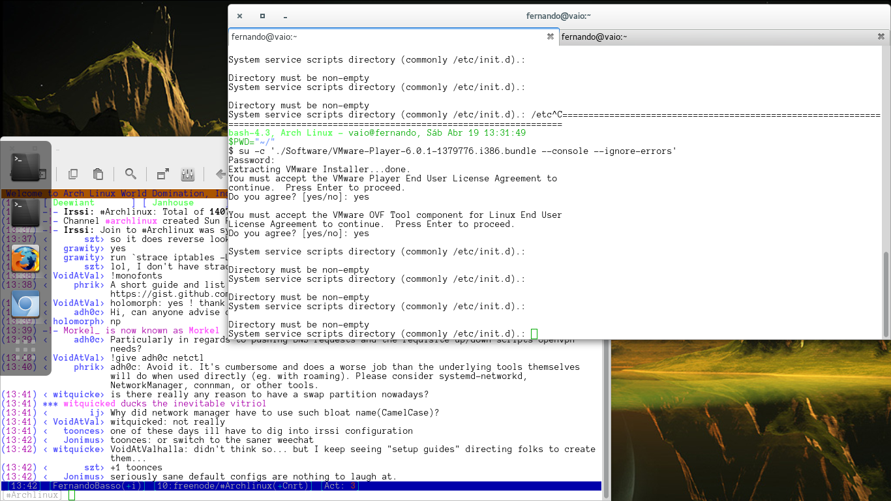Switch to the inactive second fernando@vaio tab
This screenshot has height=501, width=891.
coord(725,37)
